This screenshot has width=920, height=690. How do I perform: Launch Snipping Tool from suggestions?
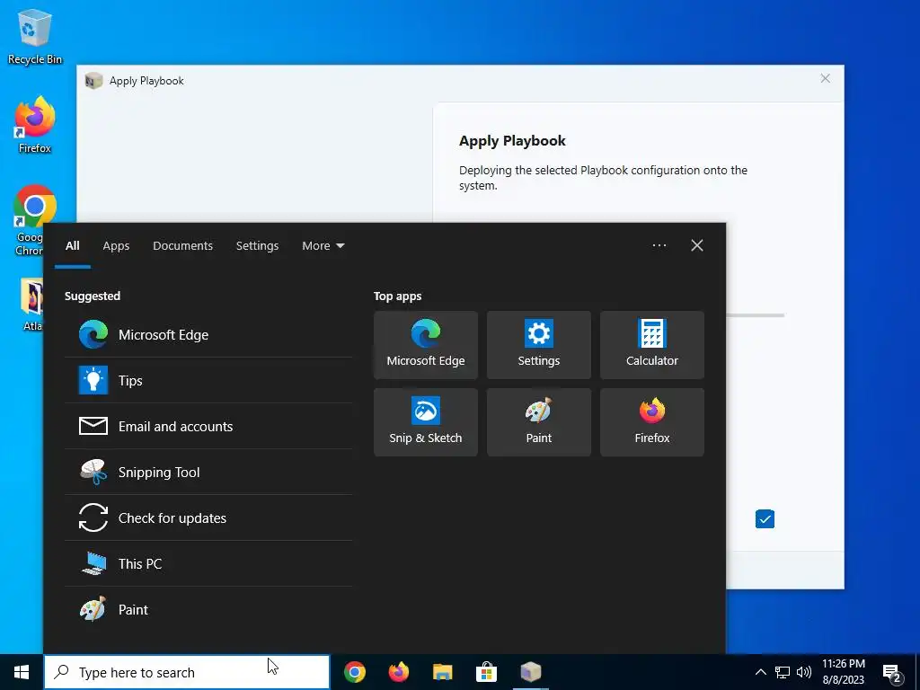208,472
